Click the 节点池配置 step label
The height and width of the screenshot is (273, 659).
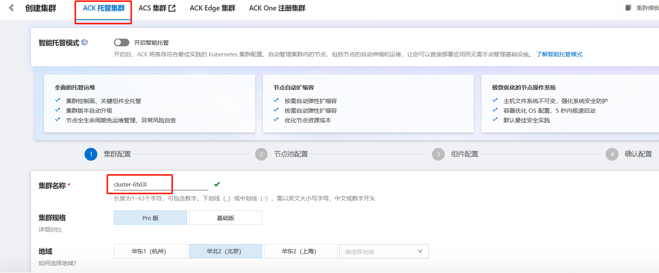(291, 154)
